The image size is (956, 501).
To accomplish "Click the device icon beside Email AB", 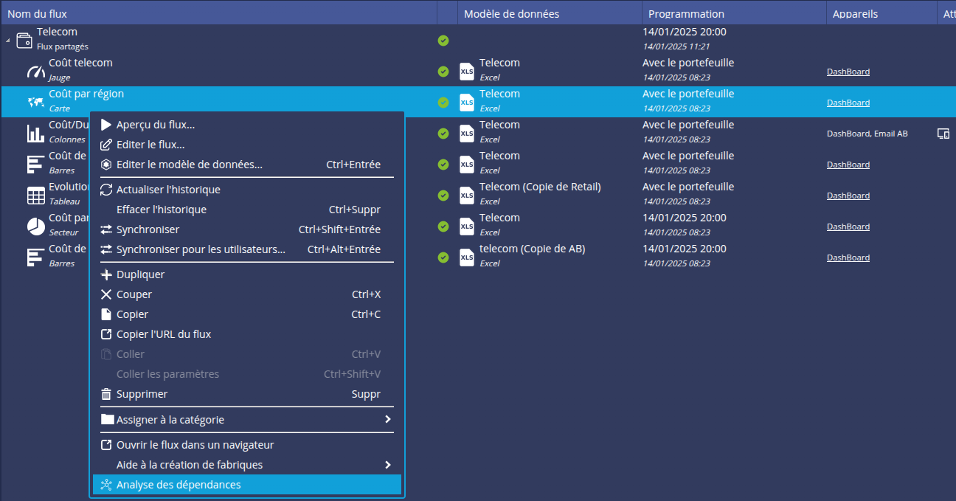I will point(942,134).
